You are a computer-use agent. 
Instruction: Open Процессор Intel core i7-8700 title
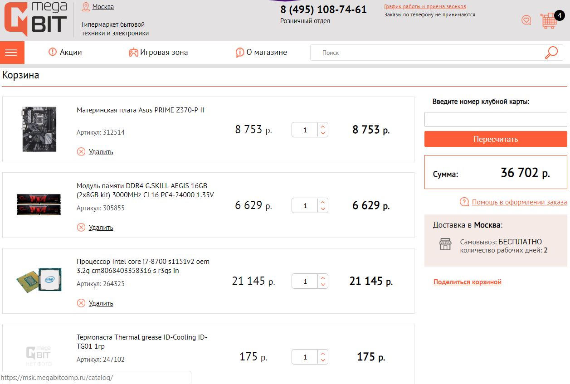pos(143,266)
